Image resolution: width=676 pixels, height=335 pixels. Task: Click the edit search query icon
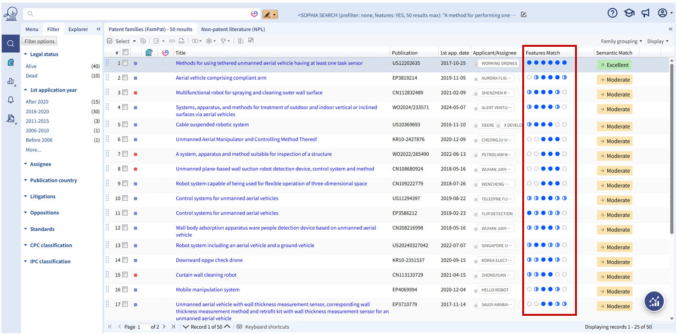pos(524,15)
